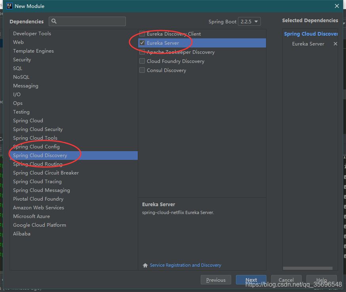Viewport: 346px width, 292px height.
Task: Click Eureka Server entry in Selected Dependencies
Action: tap(308, 44)
